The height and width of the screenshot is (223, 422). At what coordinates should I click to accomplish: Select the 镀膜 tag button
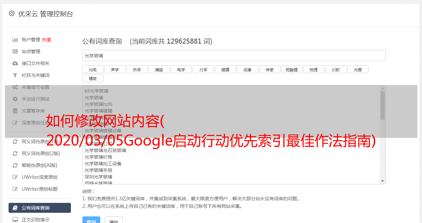tap(225, 69)
